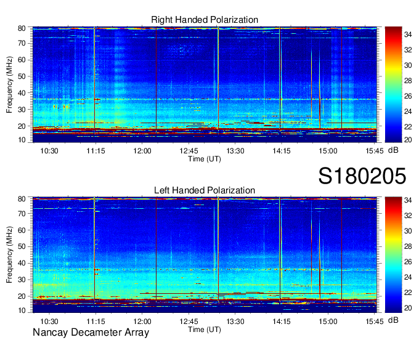Click "26" value on upper colorbar scale

coord(408,96)
